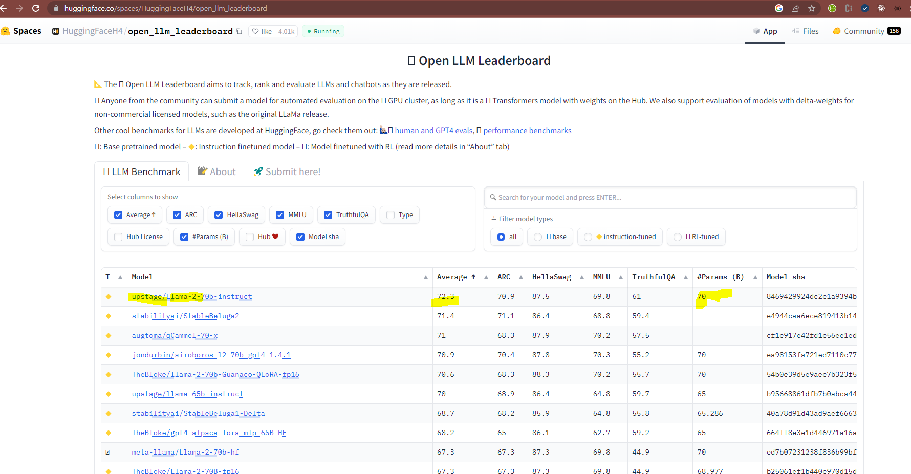Open the performance benchmarks link
Image resolution: width=911 pixels, height=474 pixels.
click(528, 131)
